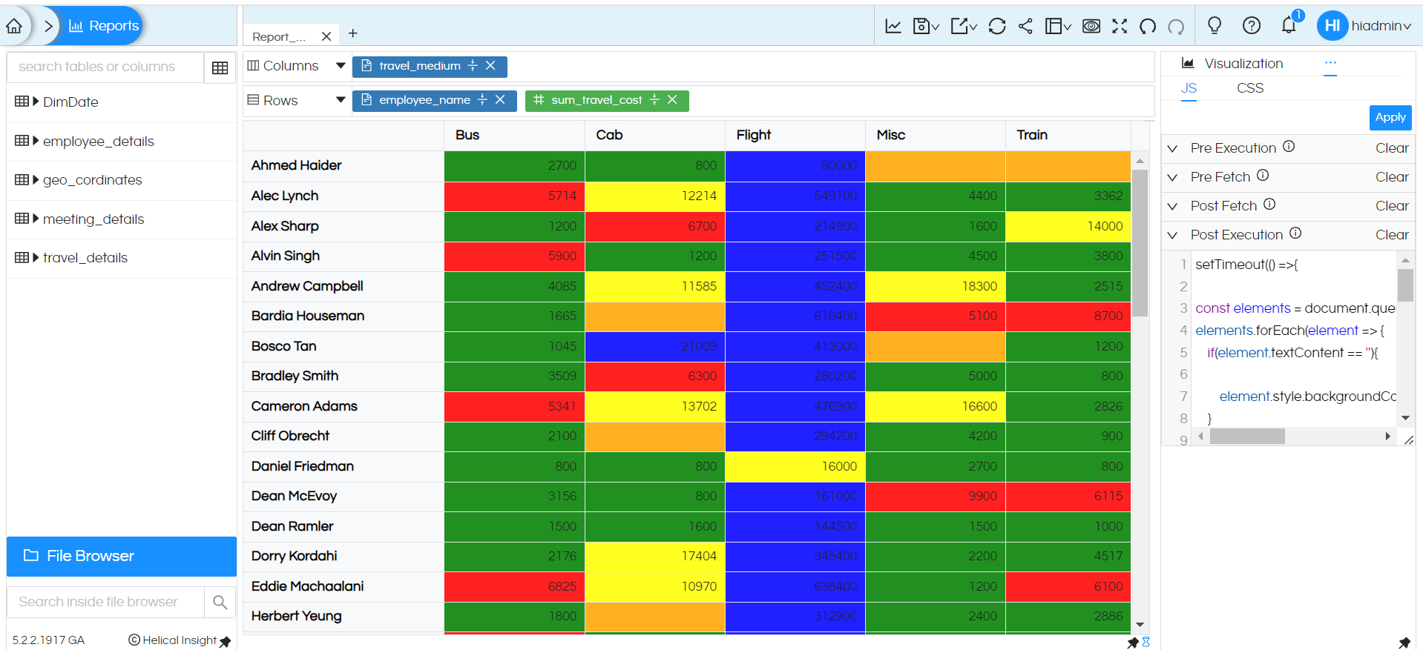The image size is (1423, 650).
Task: Click the code editor horizontal scrollbar
Action: coord(1248,436)
